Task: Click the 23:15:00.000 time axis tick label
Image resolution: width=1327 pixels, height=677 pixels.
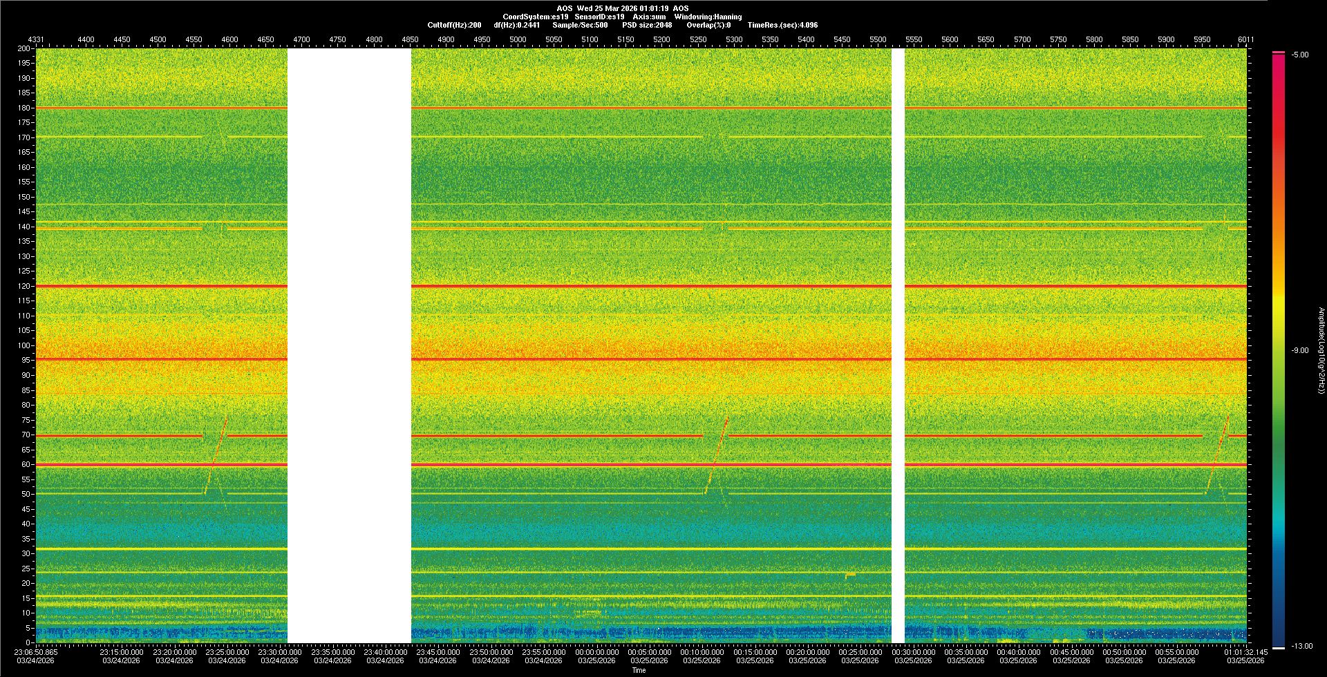Action: click(122, 651)
